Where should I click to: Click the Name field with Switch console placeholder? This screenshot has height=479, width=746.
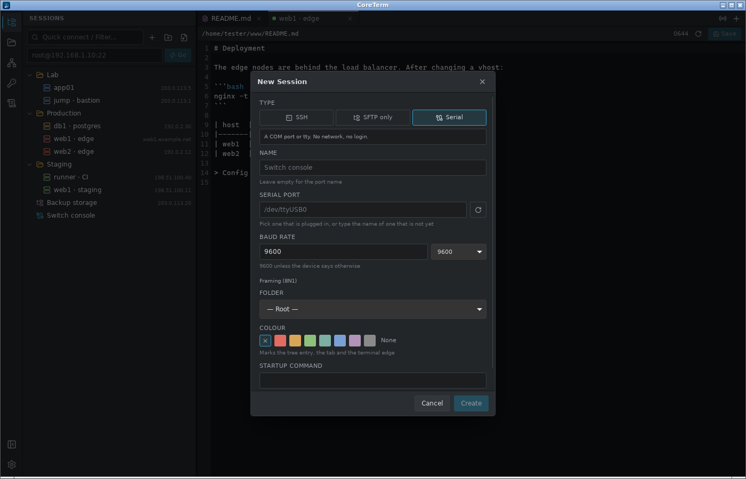point(373,168)
